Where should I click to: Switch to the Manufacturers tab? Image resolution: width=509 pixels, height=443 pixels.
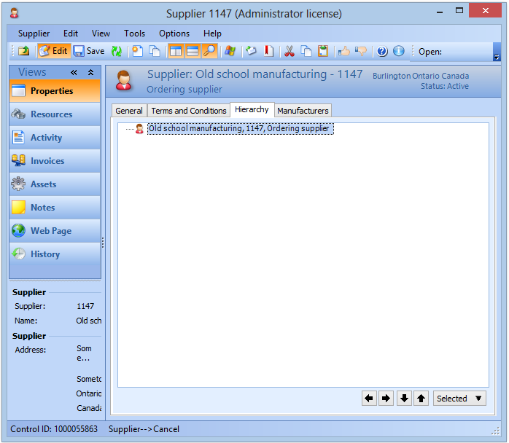coord(303,111)
